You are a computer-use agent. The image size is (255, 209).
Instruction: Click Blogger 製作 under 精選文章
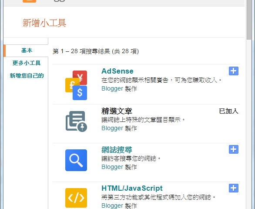pyautogui.click(x=119, y=128)
